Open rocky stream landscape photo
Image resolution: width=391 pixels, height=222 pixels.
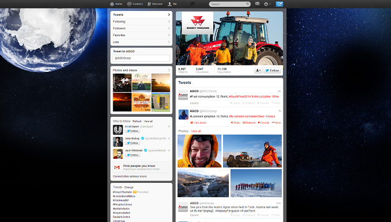[x=203, y=183]
